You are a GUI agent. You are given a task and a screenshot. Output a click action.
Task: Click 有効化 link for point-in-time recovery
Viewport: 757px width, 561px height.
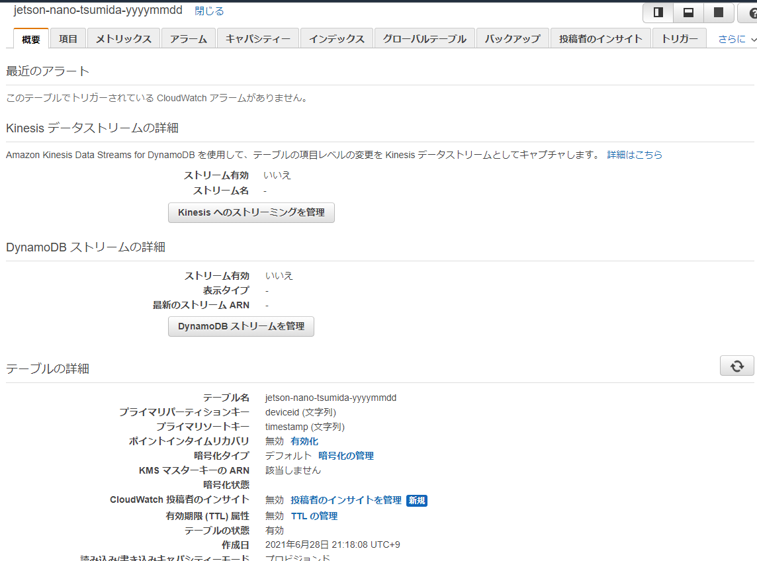[x=304, y=441]
